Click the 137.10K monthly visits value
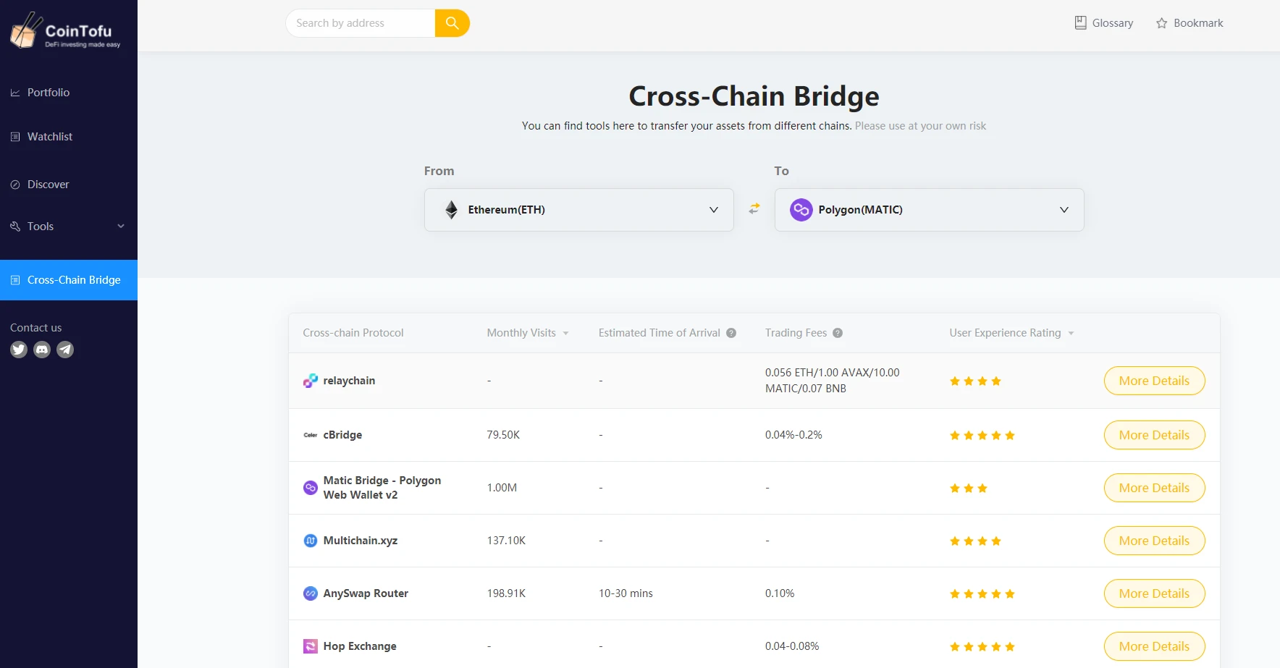 pyautogui.click(x=506, y=541)
